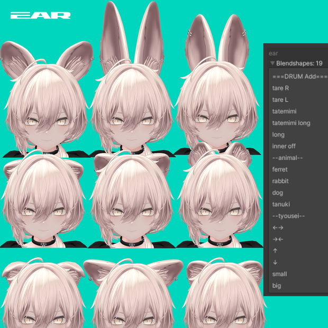Image resolution: width=328 pixels, height=328 pixels.
Task: Click the down arrow blendshape
Action: pyautogui.click(x=275, y=262)
